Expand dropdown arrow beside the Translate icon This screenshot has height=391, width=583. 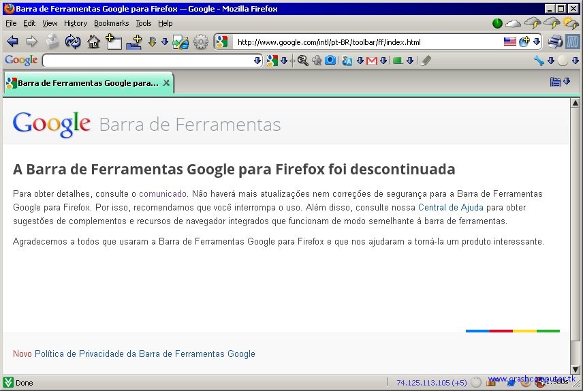tap(360, 61)
